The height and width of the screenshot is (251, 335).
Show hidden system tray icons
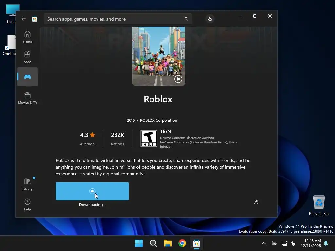[264, 243]
